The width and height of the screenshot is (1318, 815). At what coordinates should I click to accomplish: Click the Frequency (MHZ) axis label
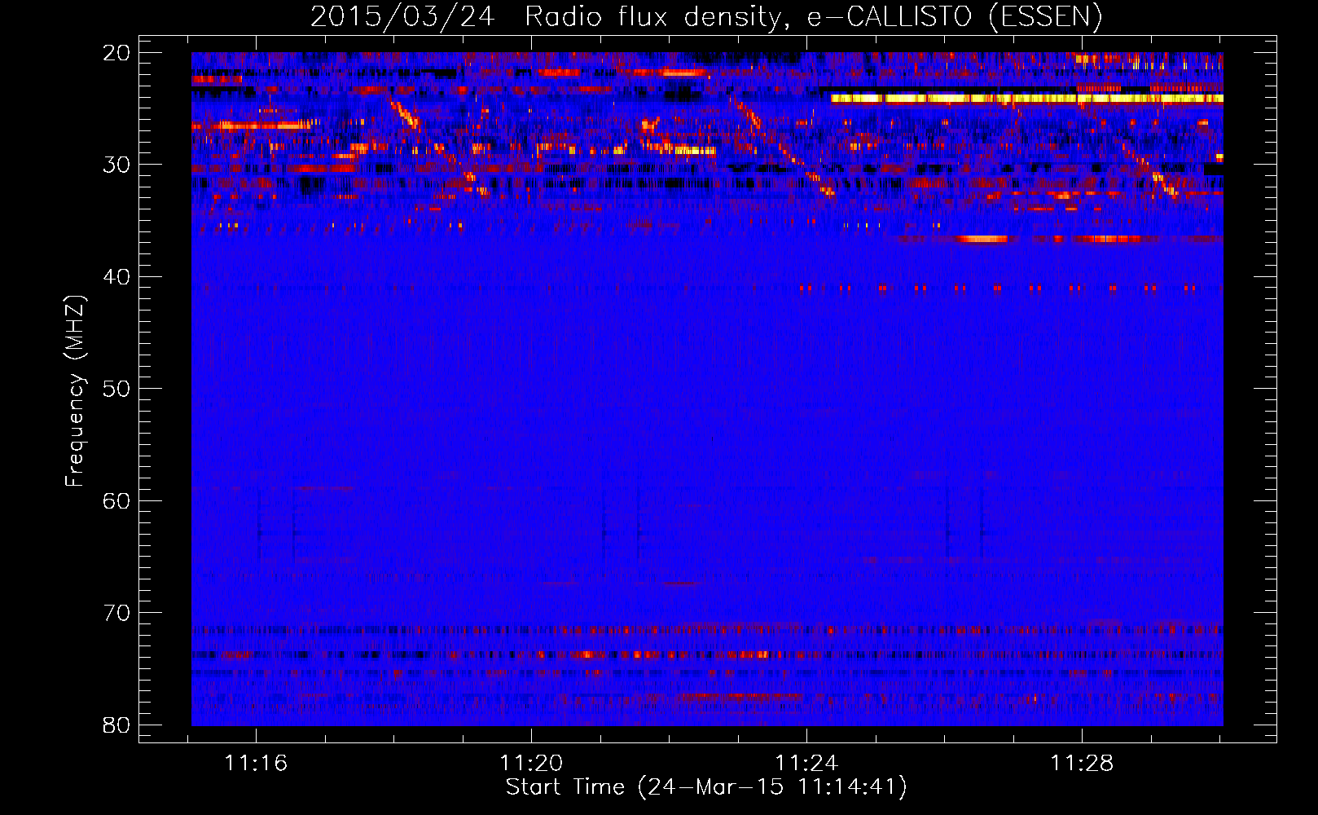click(75, 391)
